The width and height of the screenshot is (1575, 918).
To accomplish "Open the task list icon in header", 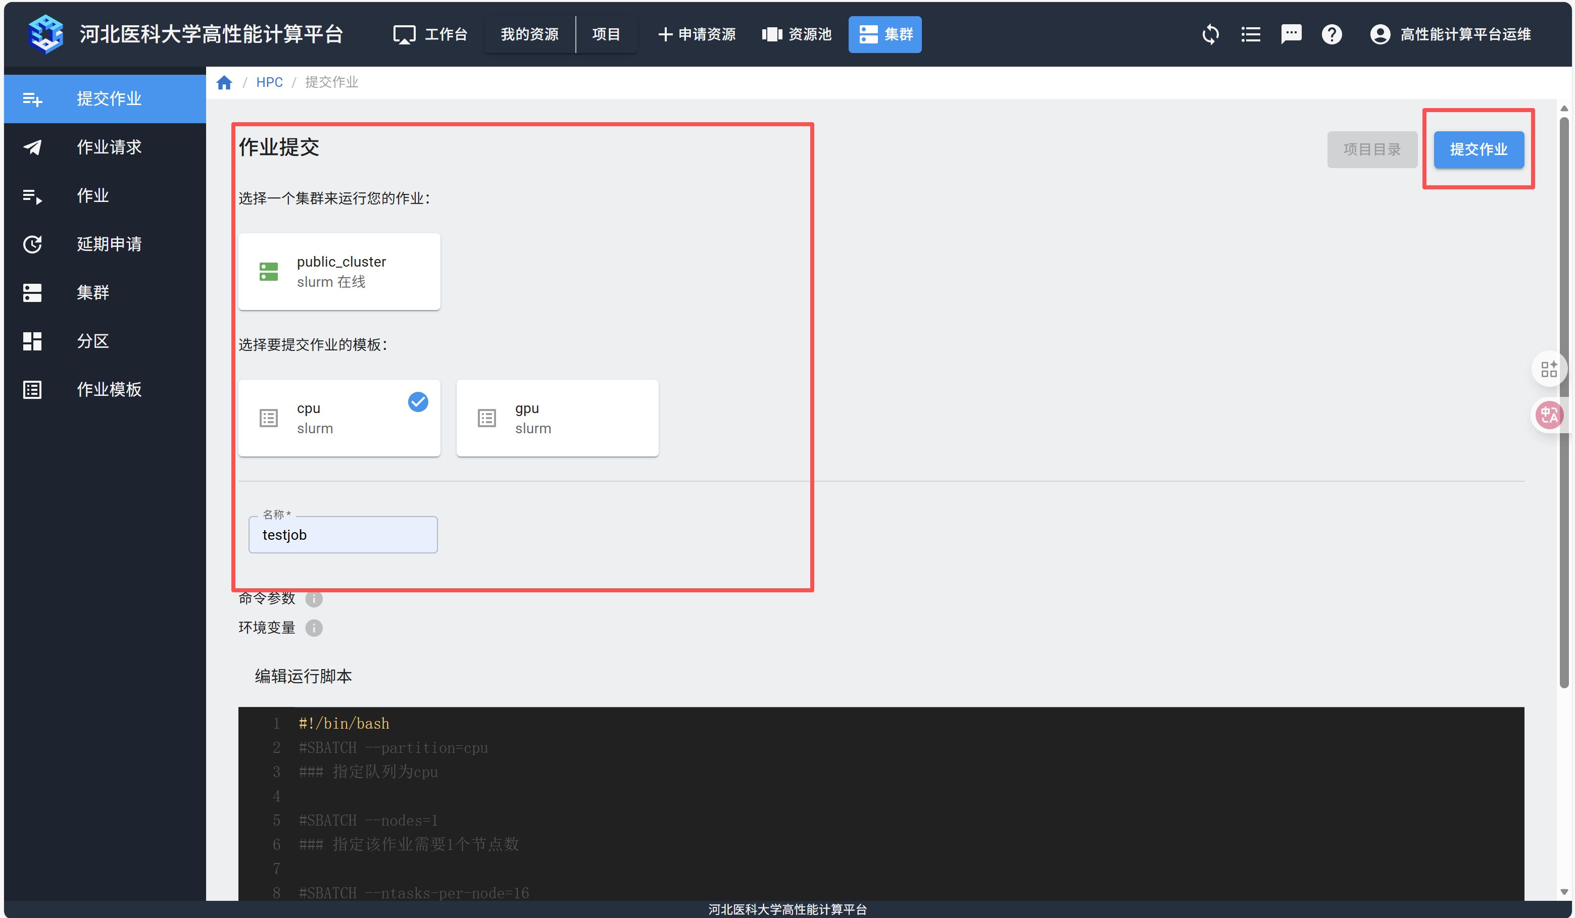I will coord(1251,34).
